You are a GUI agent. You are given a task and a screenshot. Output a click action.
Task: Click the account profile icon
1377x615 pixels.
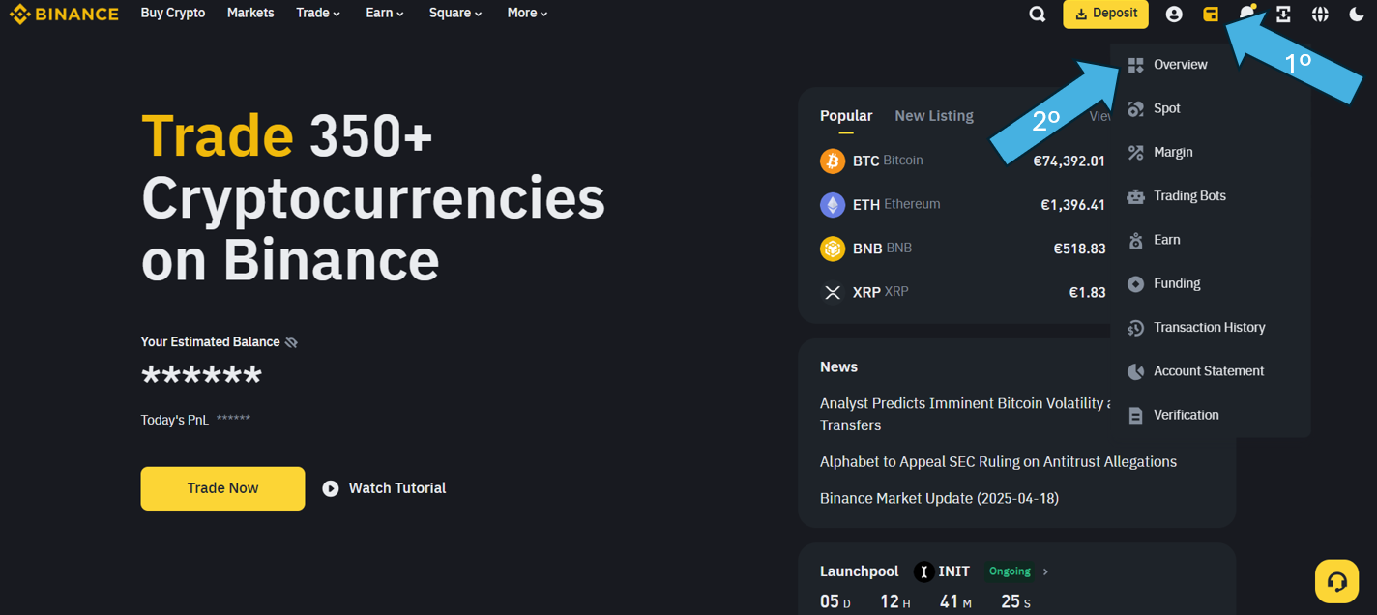pos(1174,15)
